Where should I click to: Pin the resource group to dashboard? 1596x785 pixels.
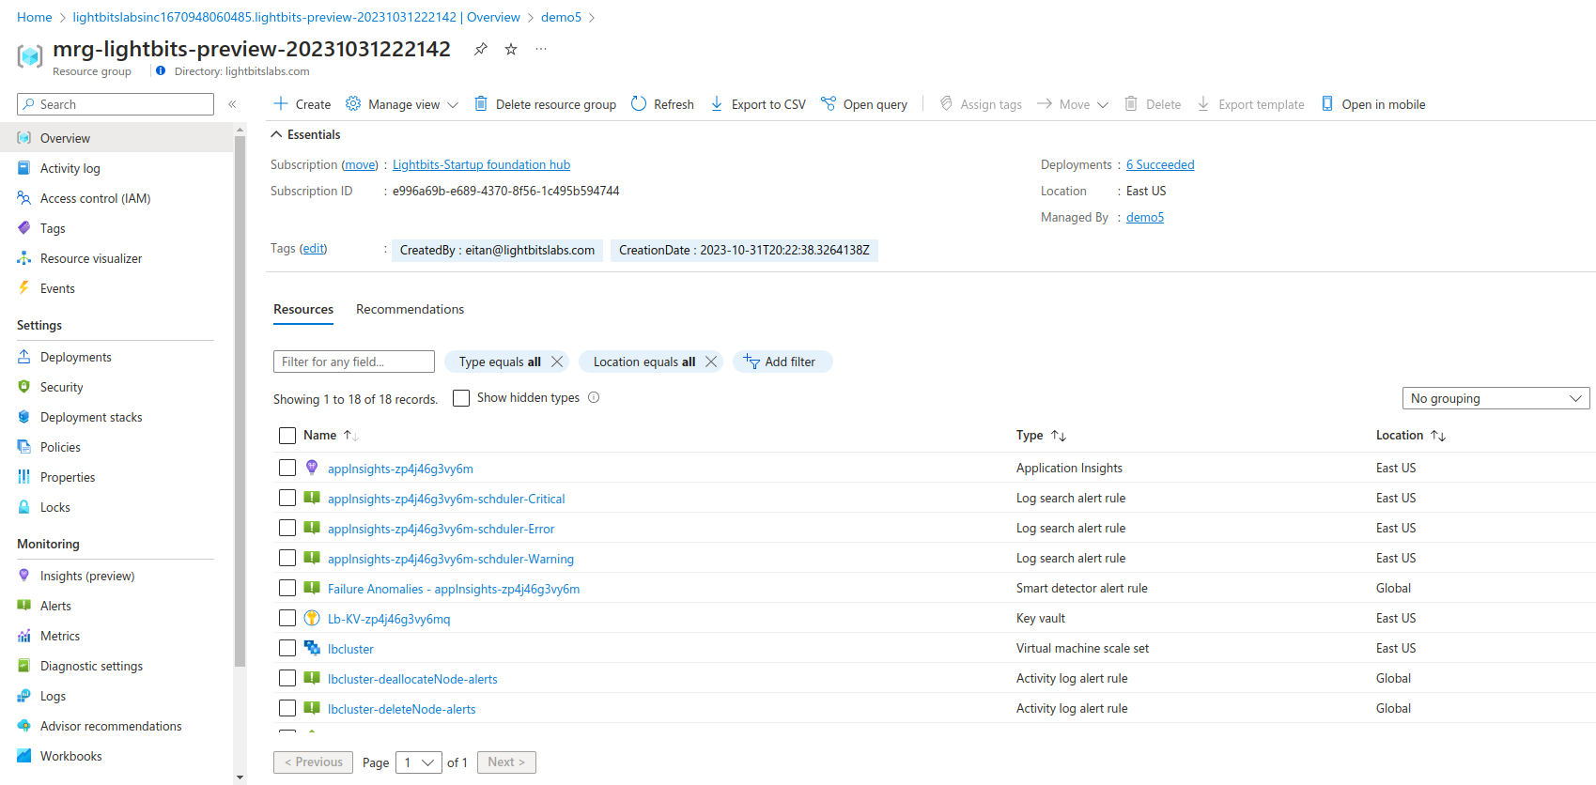click(x=480, y=49)
